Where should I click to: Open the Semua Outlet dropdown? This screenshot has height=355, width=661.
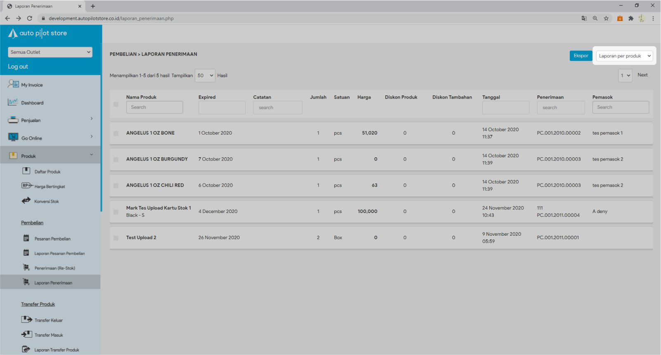click(x=50, y=52)
